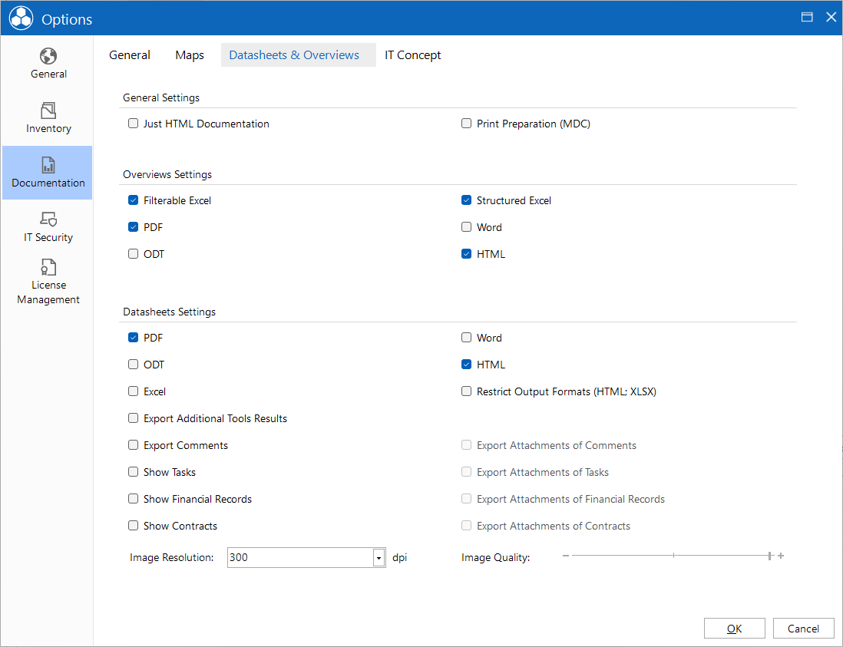Uncheck Filterable Excel in Overviews

[x=134, y=200]
